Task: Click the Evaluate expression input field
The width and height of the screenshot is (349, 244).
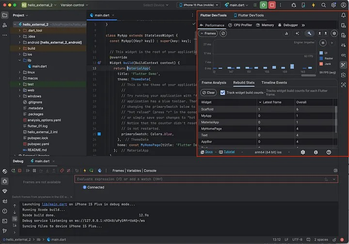Action: (206, 179)
